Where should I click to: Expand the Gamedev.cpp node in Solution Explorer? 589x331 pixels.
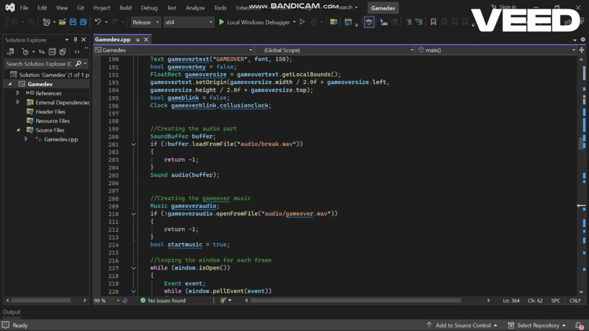(x=26, y=139)
